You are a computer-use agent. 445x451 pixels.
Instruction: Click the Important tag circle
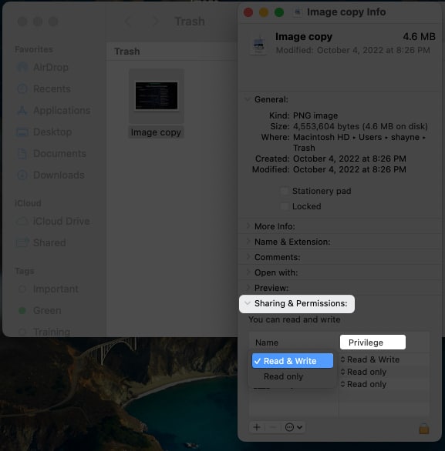coord(22,289)
